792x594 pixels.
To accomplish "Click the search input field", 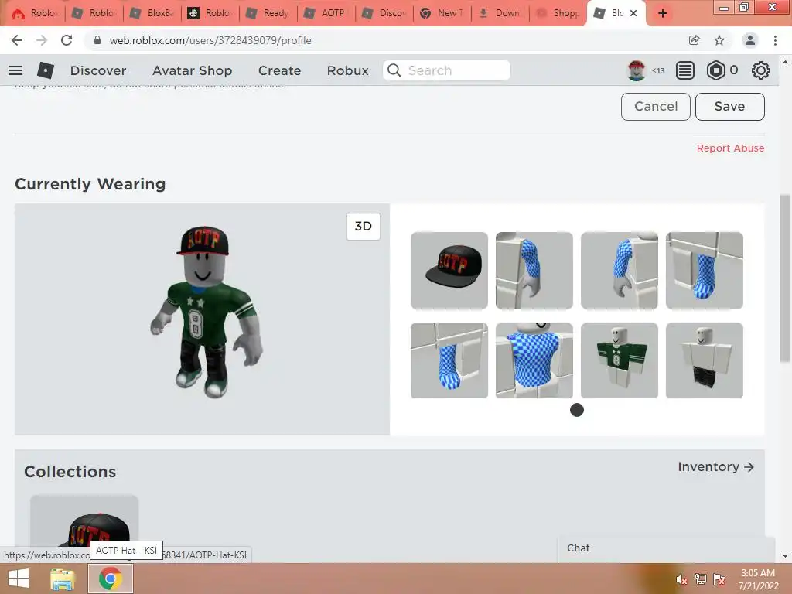I will [446, 70].
